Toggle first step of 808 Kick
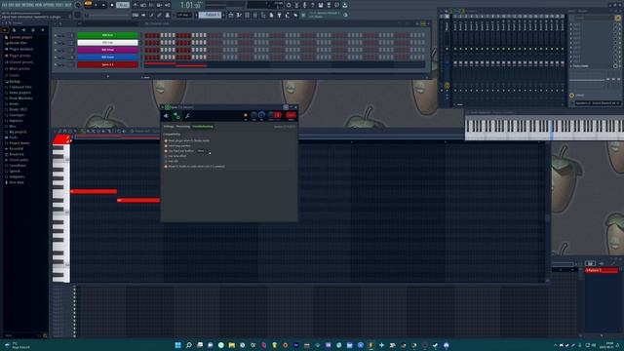Screen dimensions: 624x351 pos(146,35)
